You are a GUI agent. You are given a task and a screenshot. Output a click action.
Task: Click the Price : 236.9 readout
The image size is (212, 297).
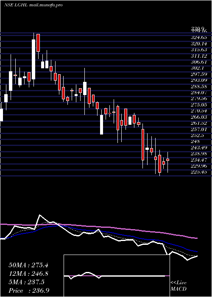click(x=29, y=290)
